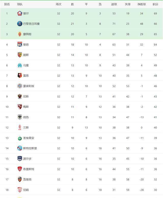Click the Lyon (里昂) team logo
The width and height of the screenshot is (163, 198).
click(x=20, y=44)
